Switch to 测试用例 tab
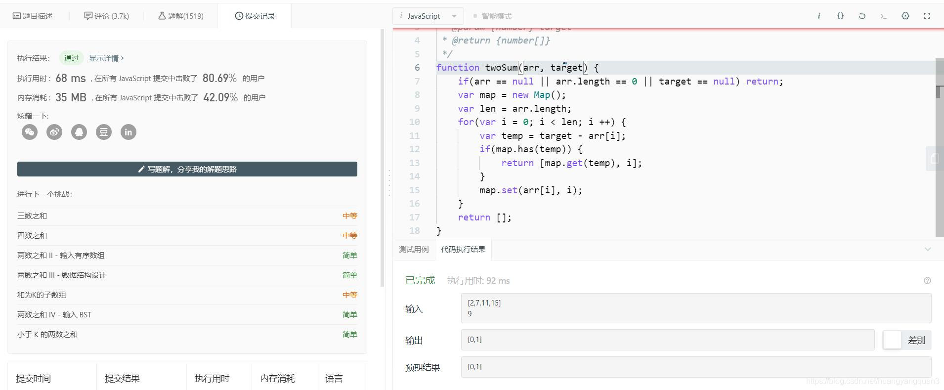 coord(414,249)
